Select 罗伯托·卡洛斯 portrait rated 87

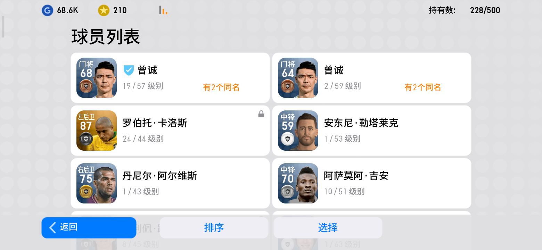point(97,131)
